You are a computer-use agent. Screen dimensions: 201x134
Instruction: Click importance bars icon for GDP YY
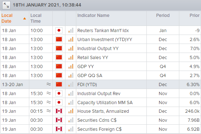click(71, 66)
